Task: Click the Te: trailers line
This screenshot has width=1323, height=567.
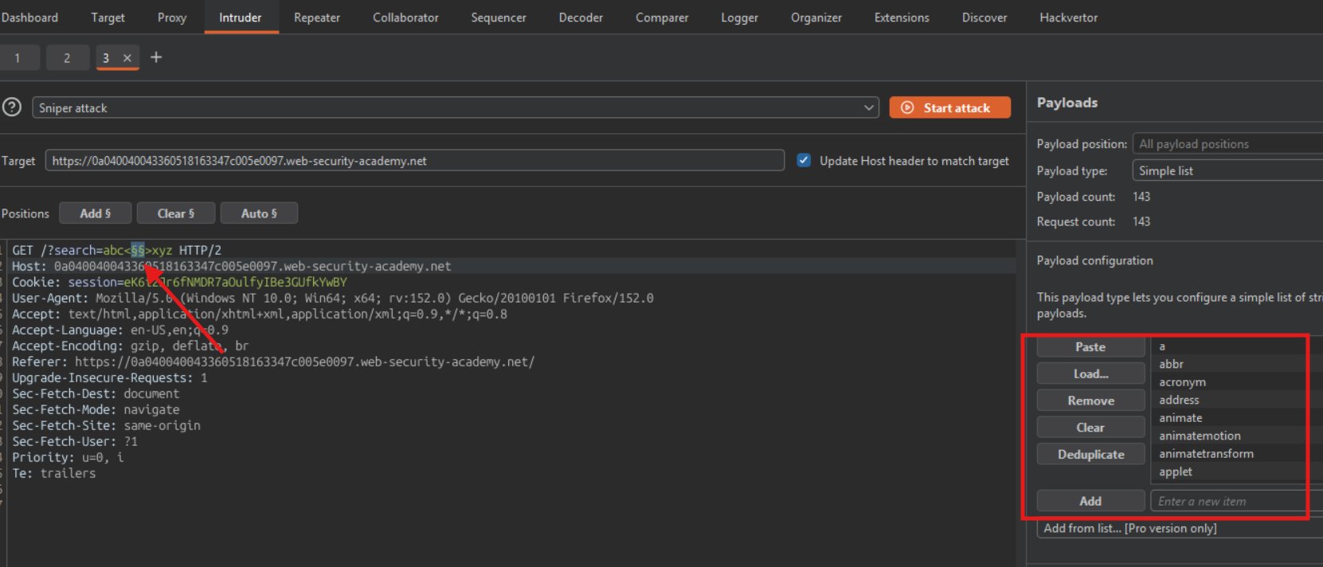Action: point(53,473)
